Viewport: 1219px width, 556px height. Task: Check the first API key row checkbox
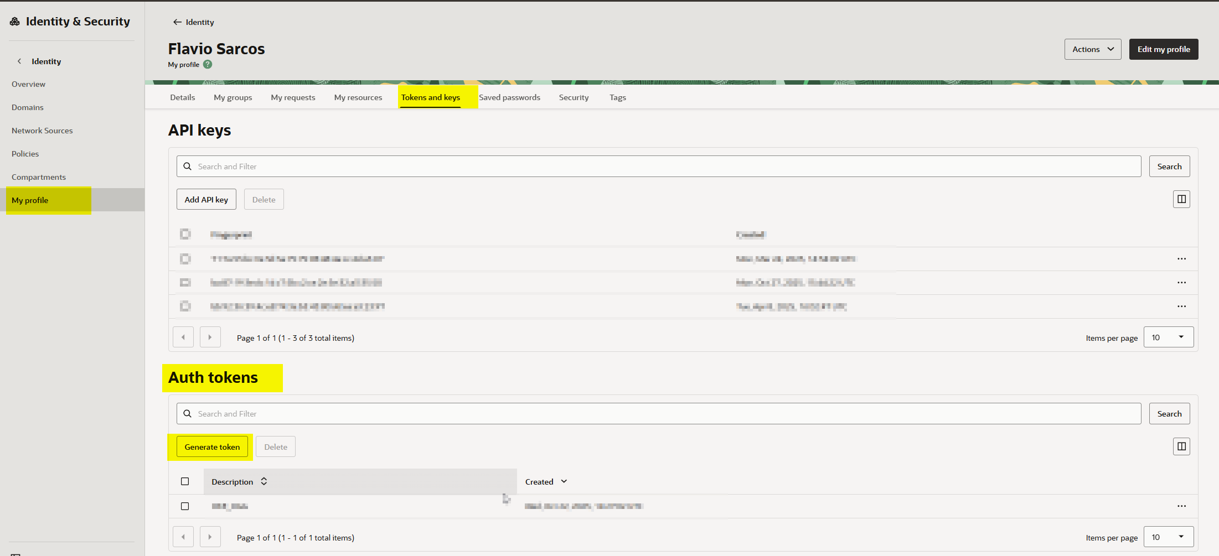185,258
